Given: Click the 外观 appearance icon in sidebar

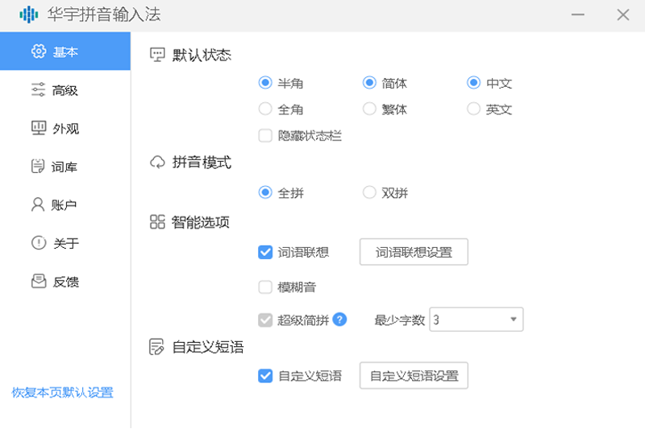Looking at the screenshot, I should [38, 128].
